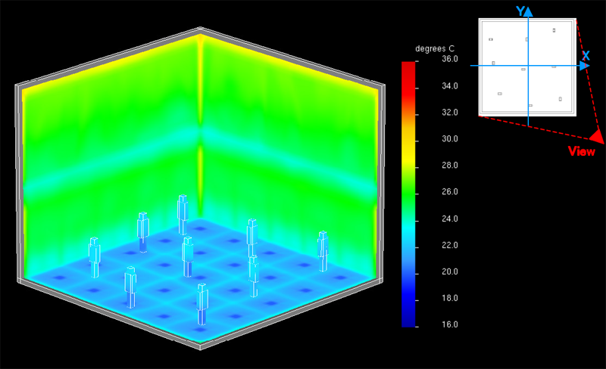Click the red view direction arrowhead
The height and width of the screenshot is (369, 606).
[x=598, y=137]
